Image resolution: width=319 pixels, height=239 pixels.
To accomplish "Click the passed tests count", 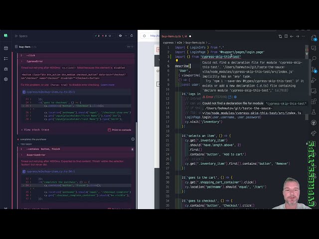I will pyautogui.click(x=97, y=36).
